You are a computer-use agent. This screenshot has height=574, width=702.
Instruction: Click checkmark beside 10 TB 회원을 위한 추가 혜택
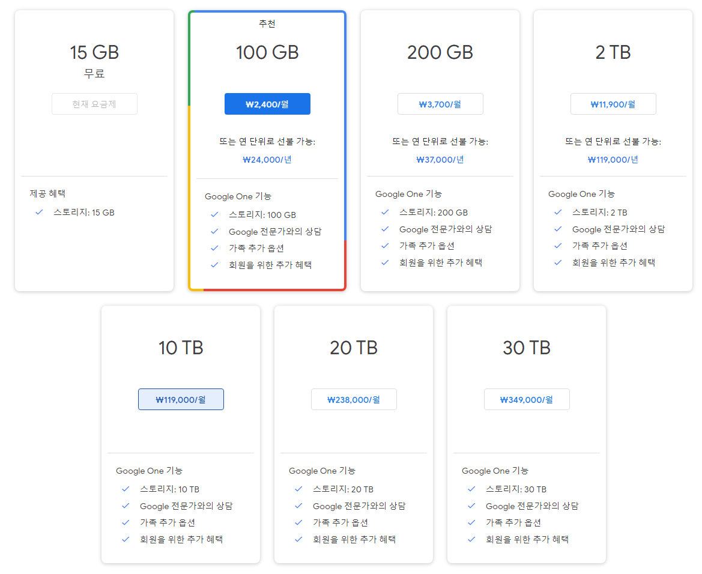[x=126, y=540]
